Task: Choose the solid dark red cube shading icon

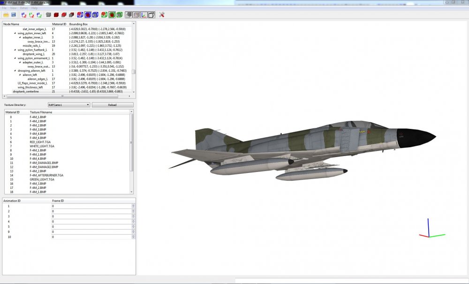Action: (56, 15)
